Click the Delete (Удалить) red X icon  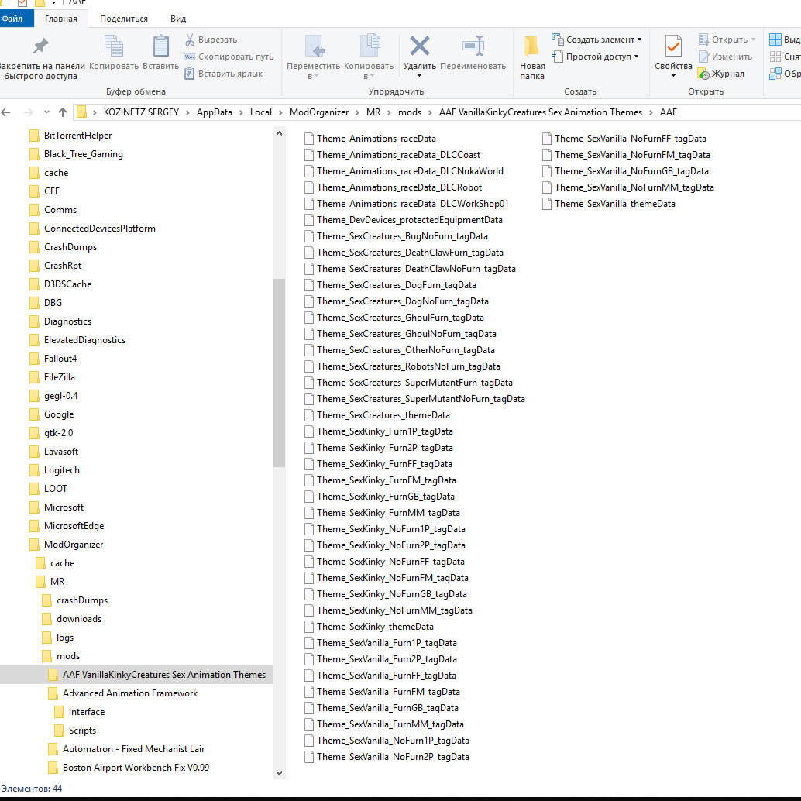pyautogui.click(x=419, y=46)
